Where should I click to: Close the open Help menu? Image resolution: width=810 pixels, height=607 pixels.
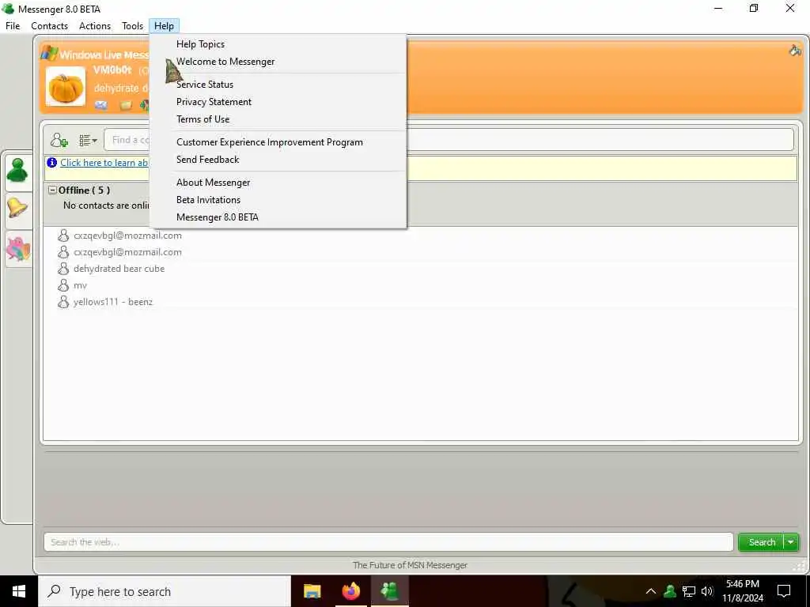[164, 26]
